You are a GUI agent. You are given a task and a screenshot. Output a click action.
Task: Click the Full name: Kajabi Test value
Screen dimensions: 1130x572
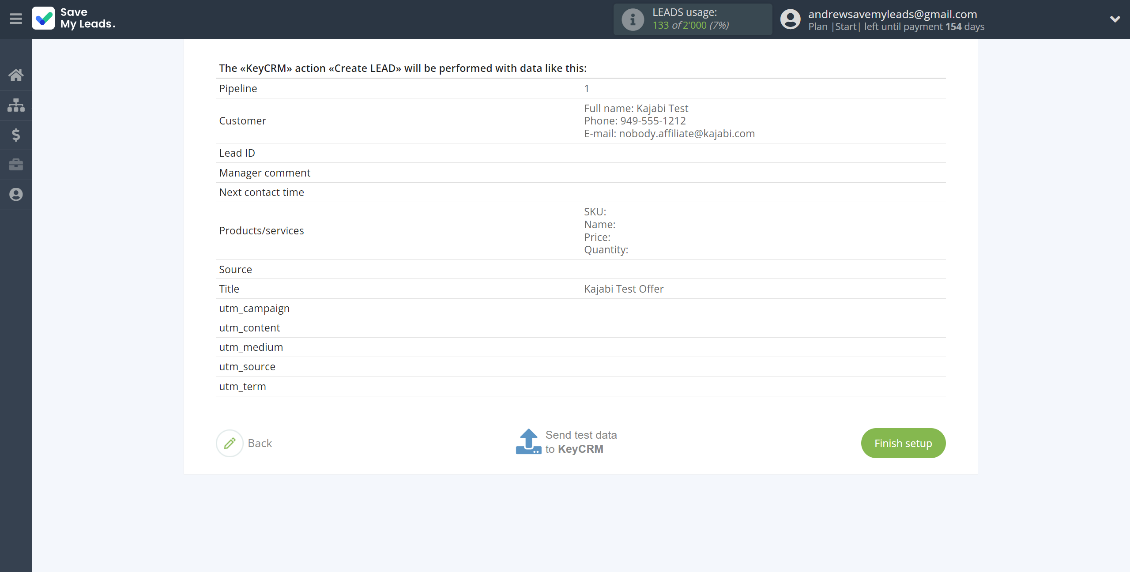click(x=636, y=108)
